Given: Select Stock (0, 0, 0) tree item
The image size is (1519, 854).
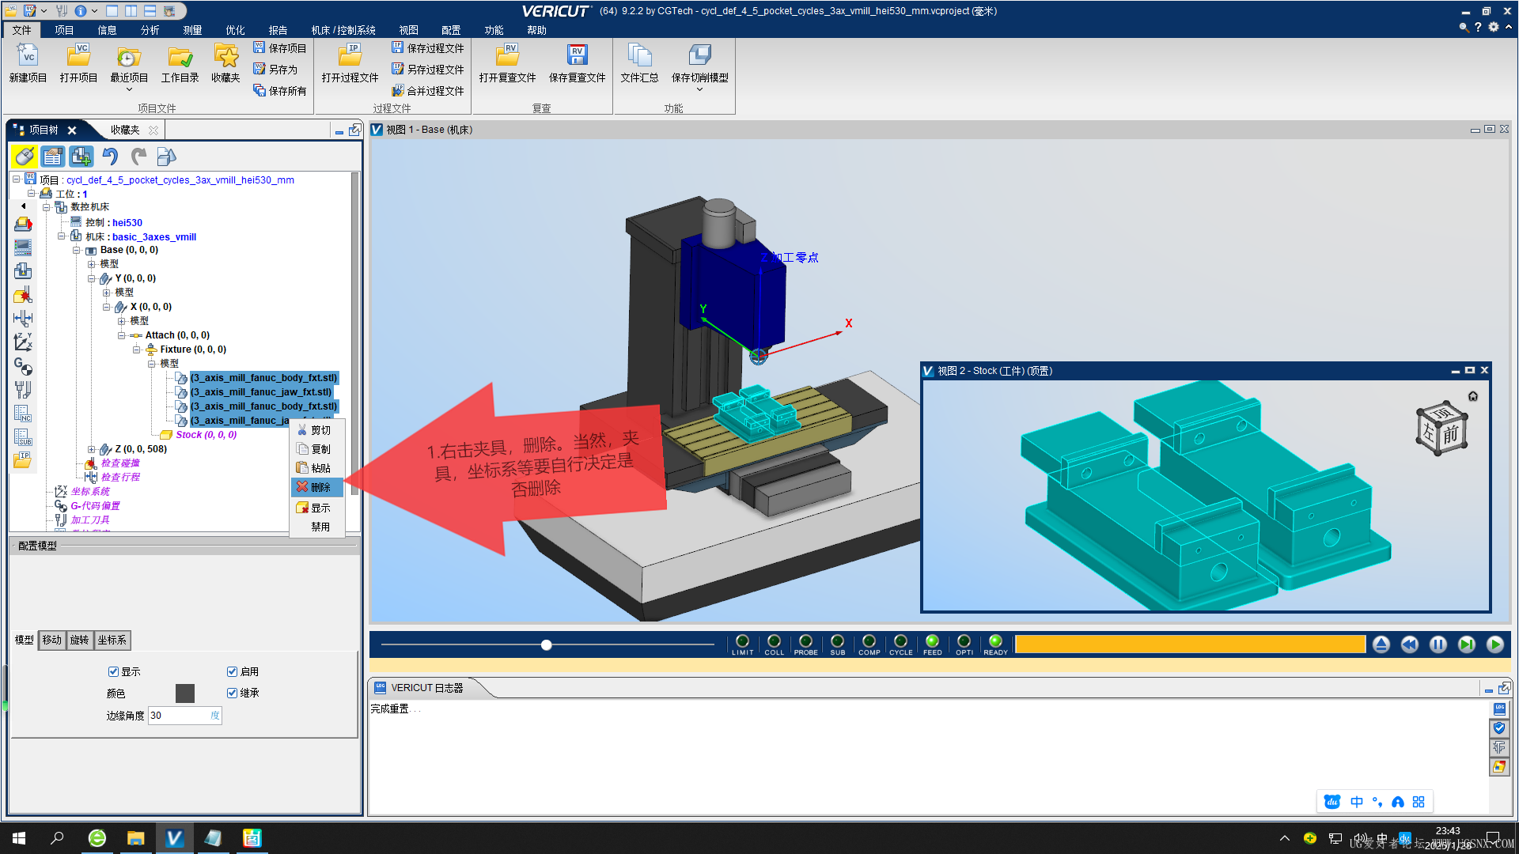Looking at the screenshot, I should [x=206, y=435].
